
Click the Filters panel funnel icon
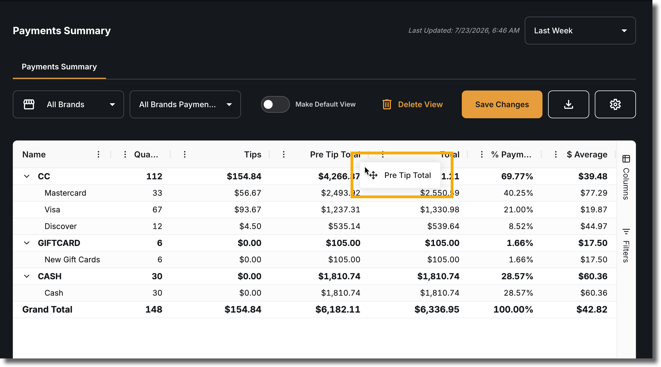(x=626, y=231)
